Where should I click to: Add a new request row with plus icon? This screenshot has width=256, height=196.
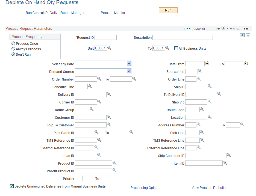pyautogui.click(x=242, y=35)
